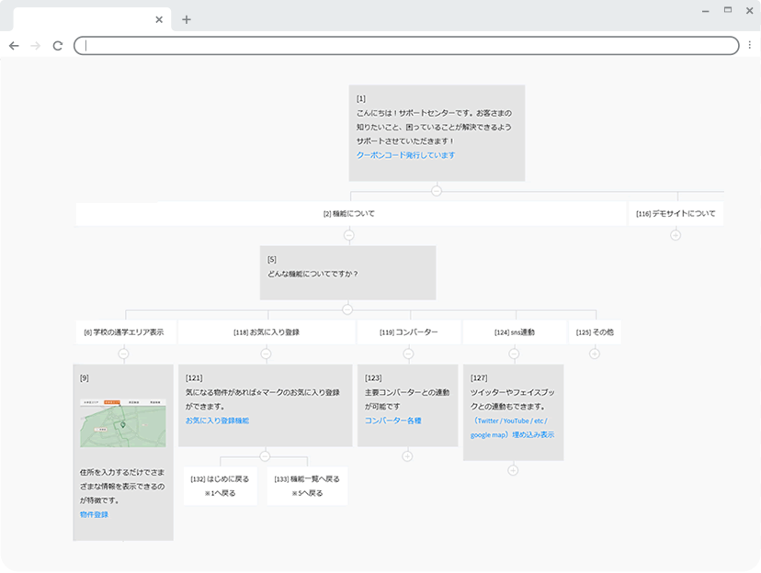Image resolution: width=761 pixels, height=573 pixels.
Task: Collapse the children under node [1]
Action: click(437, 191)
